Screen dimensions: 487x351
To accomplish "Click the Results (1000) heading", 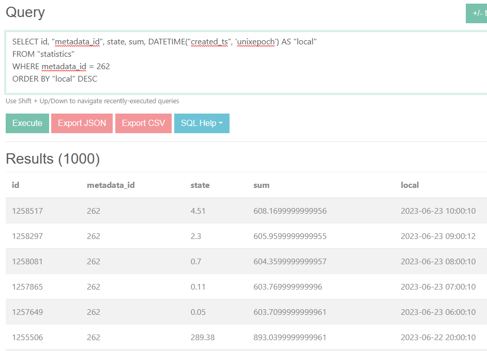I will (x=53, y=159).
